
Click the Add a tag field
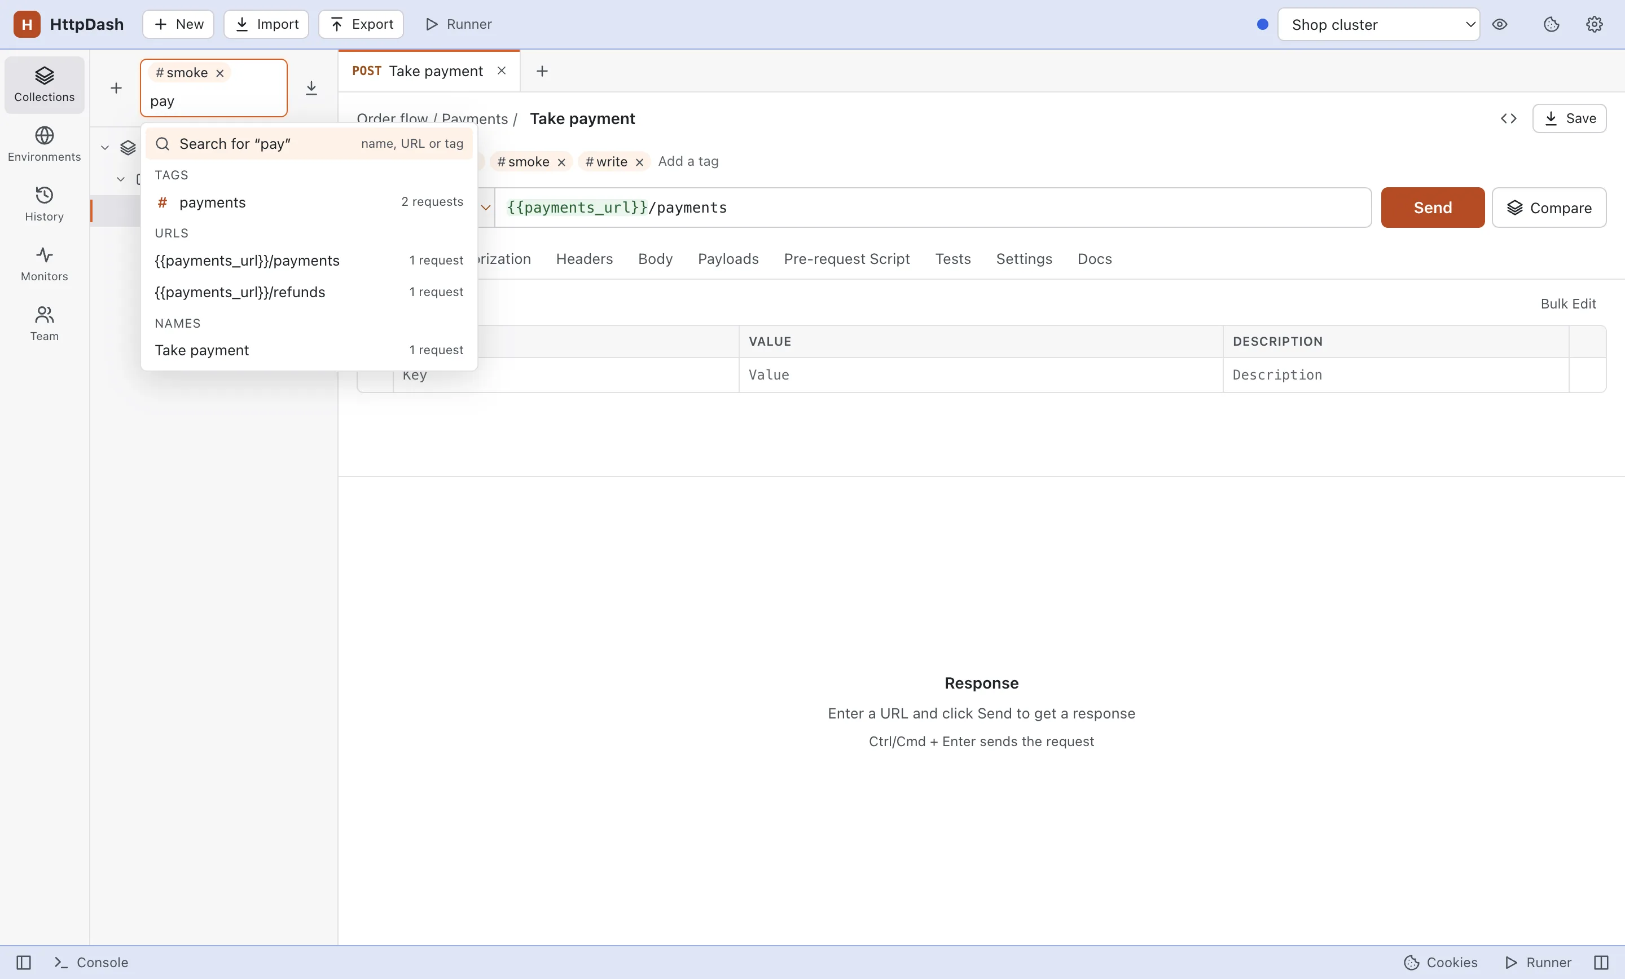[x=688, y=161]
